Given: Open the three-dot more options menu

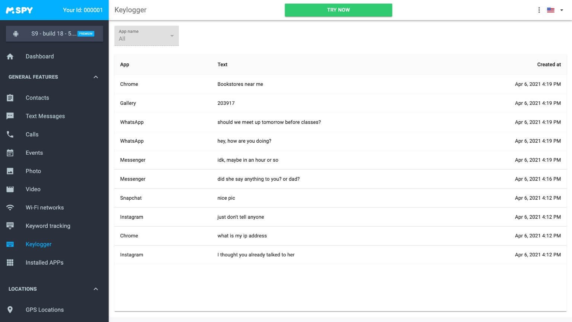Looking at the screenshot, I should click(539, 10).
